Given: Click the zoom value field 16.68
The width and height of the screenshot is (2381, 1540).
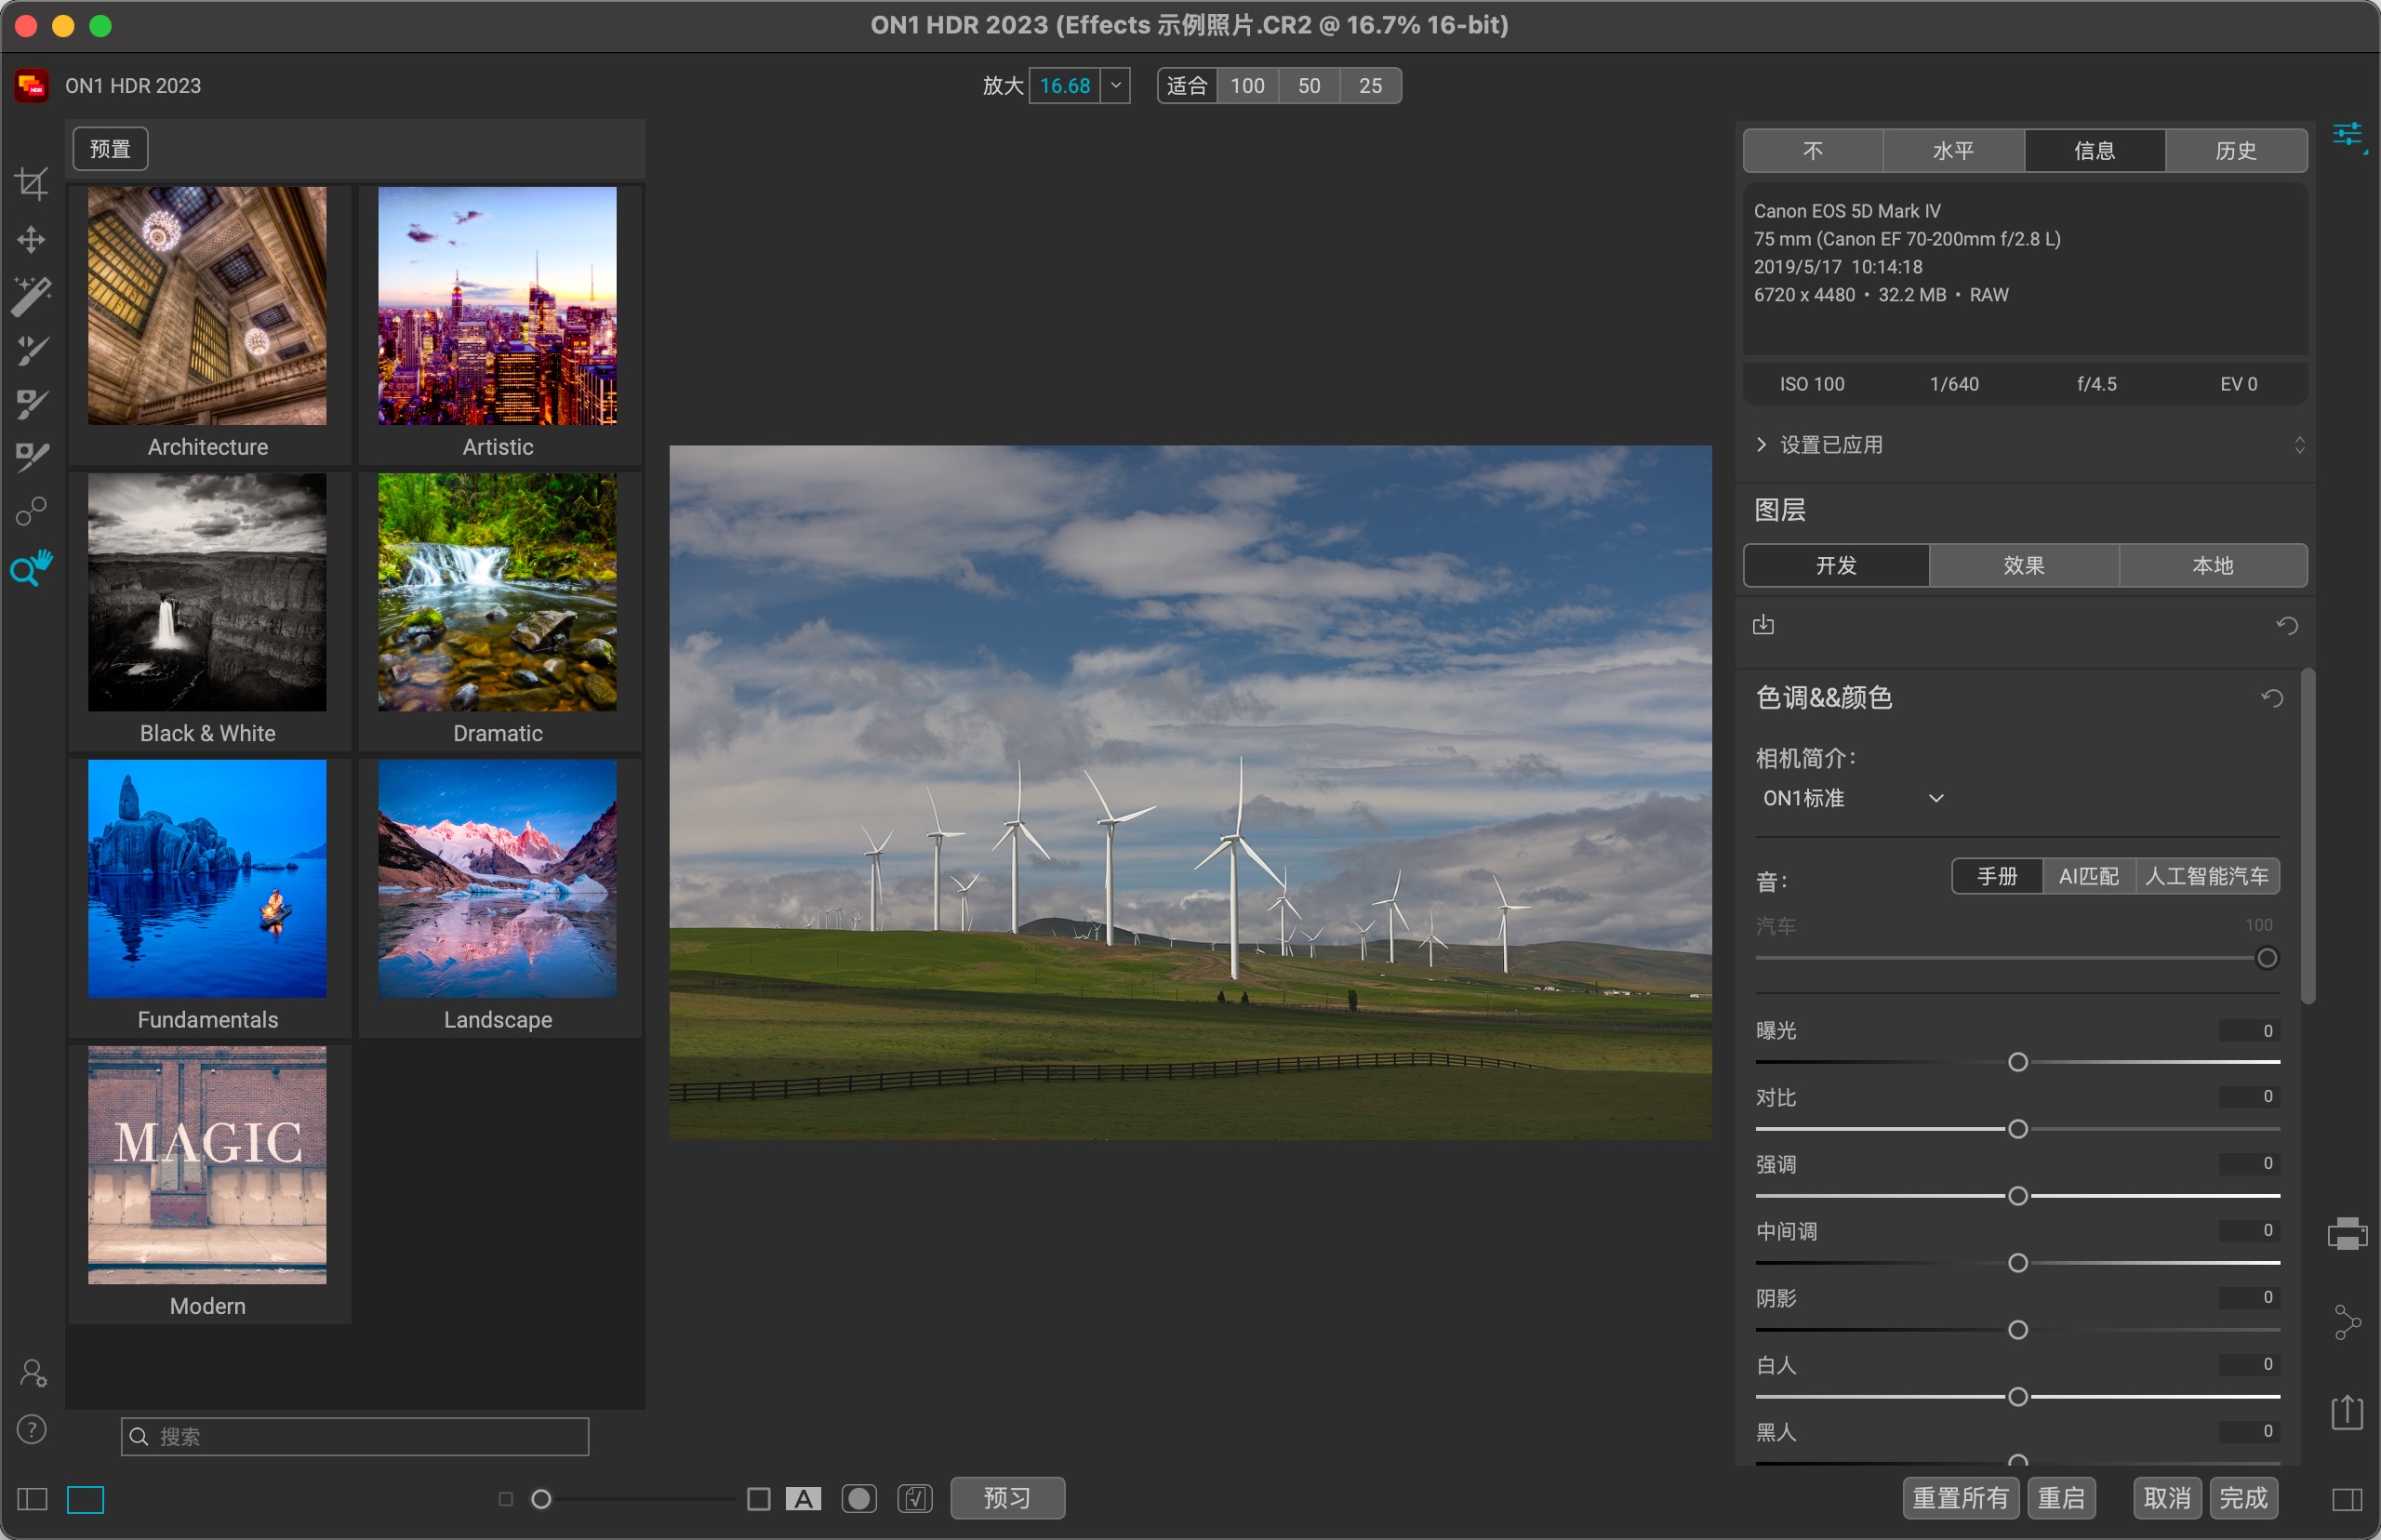Looking at the screenshot, I should (x=1065, y=86).
